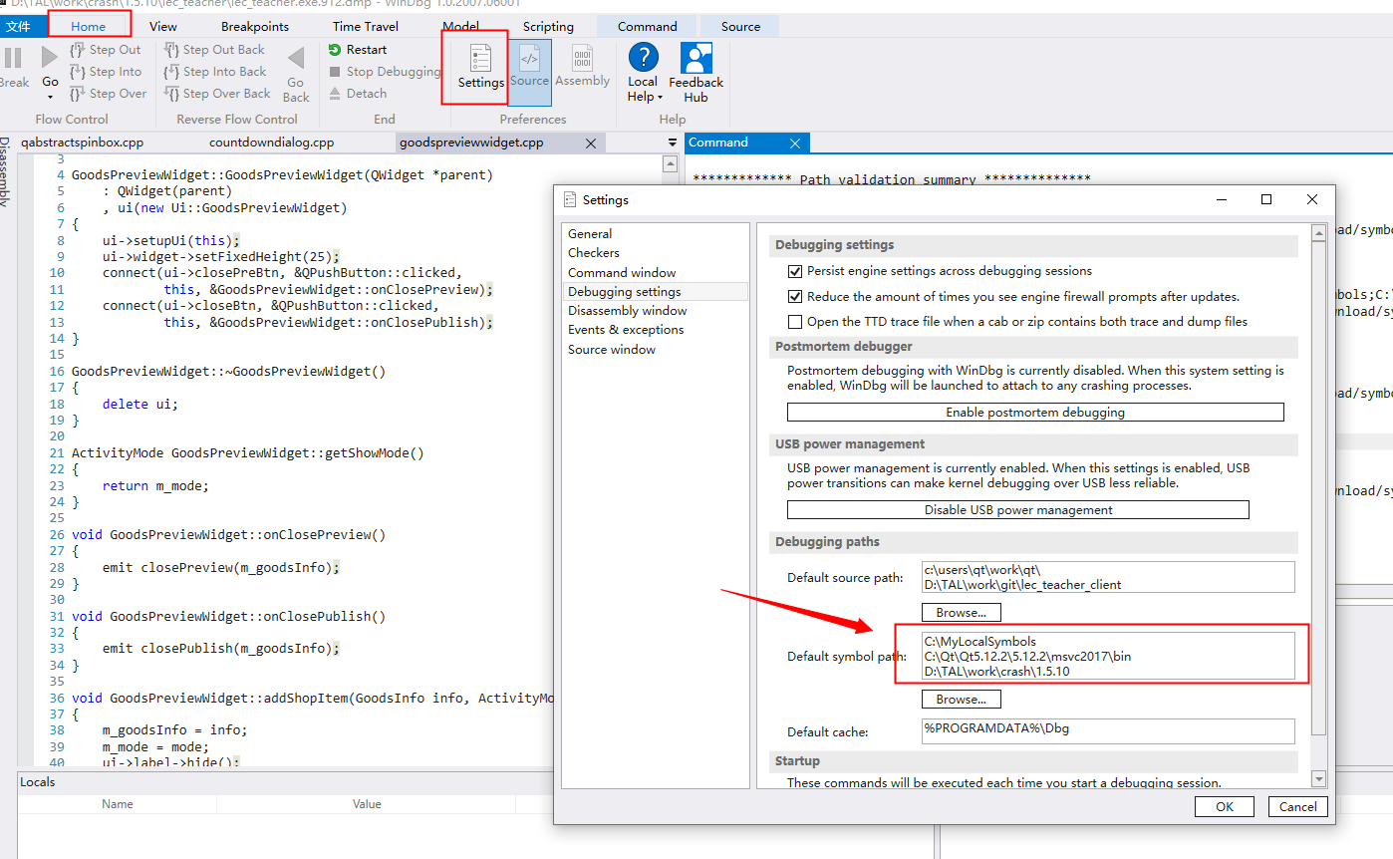Open the 文件 menu
Screen dimensions: 1393x859
point(18,26)
